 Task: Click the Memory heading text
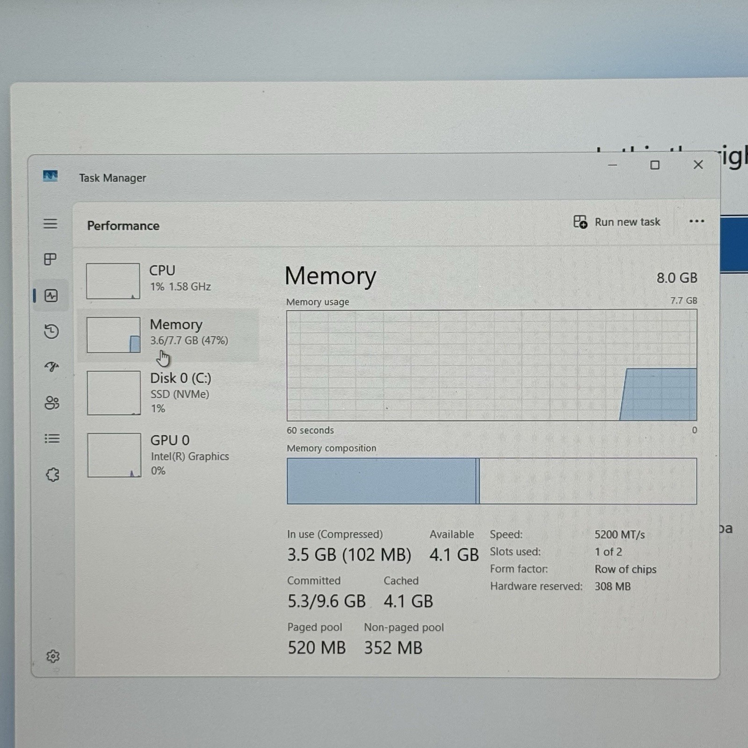click(x=331, y=276)
